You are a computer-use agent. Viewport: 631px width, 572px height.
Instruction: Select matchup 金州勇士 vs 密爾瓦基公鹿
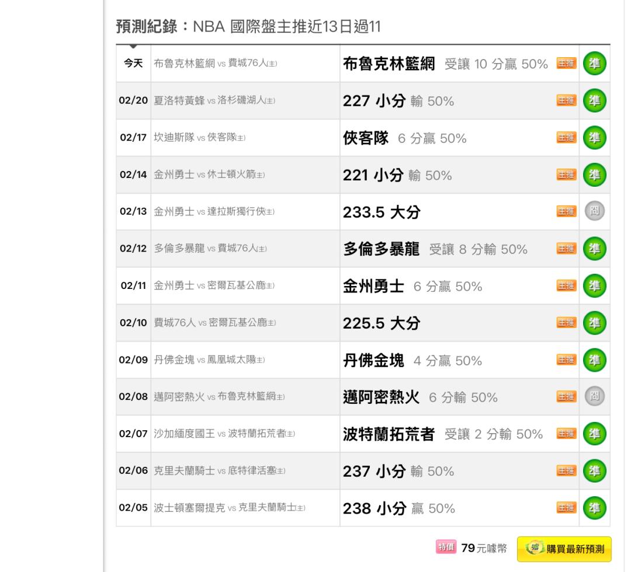(214, 285)
